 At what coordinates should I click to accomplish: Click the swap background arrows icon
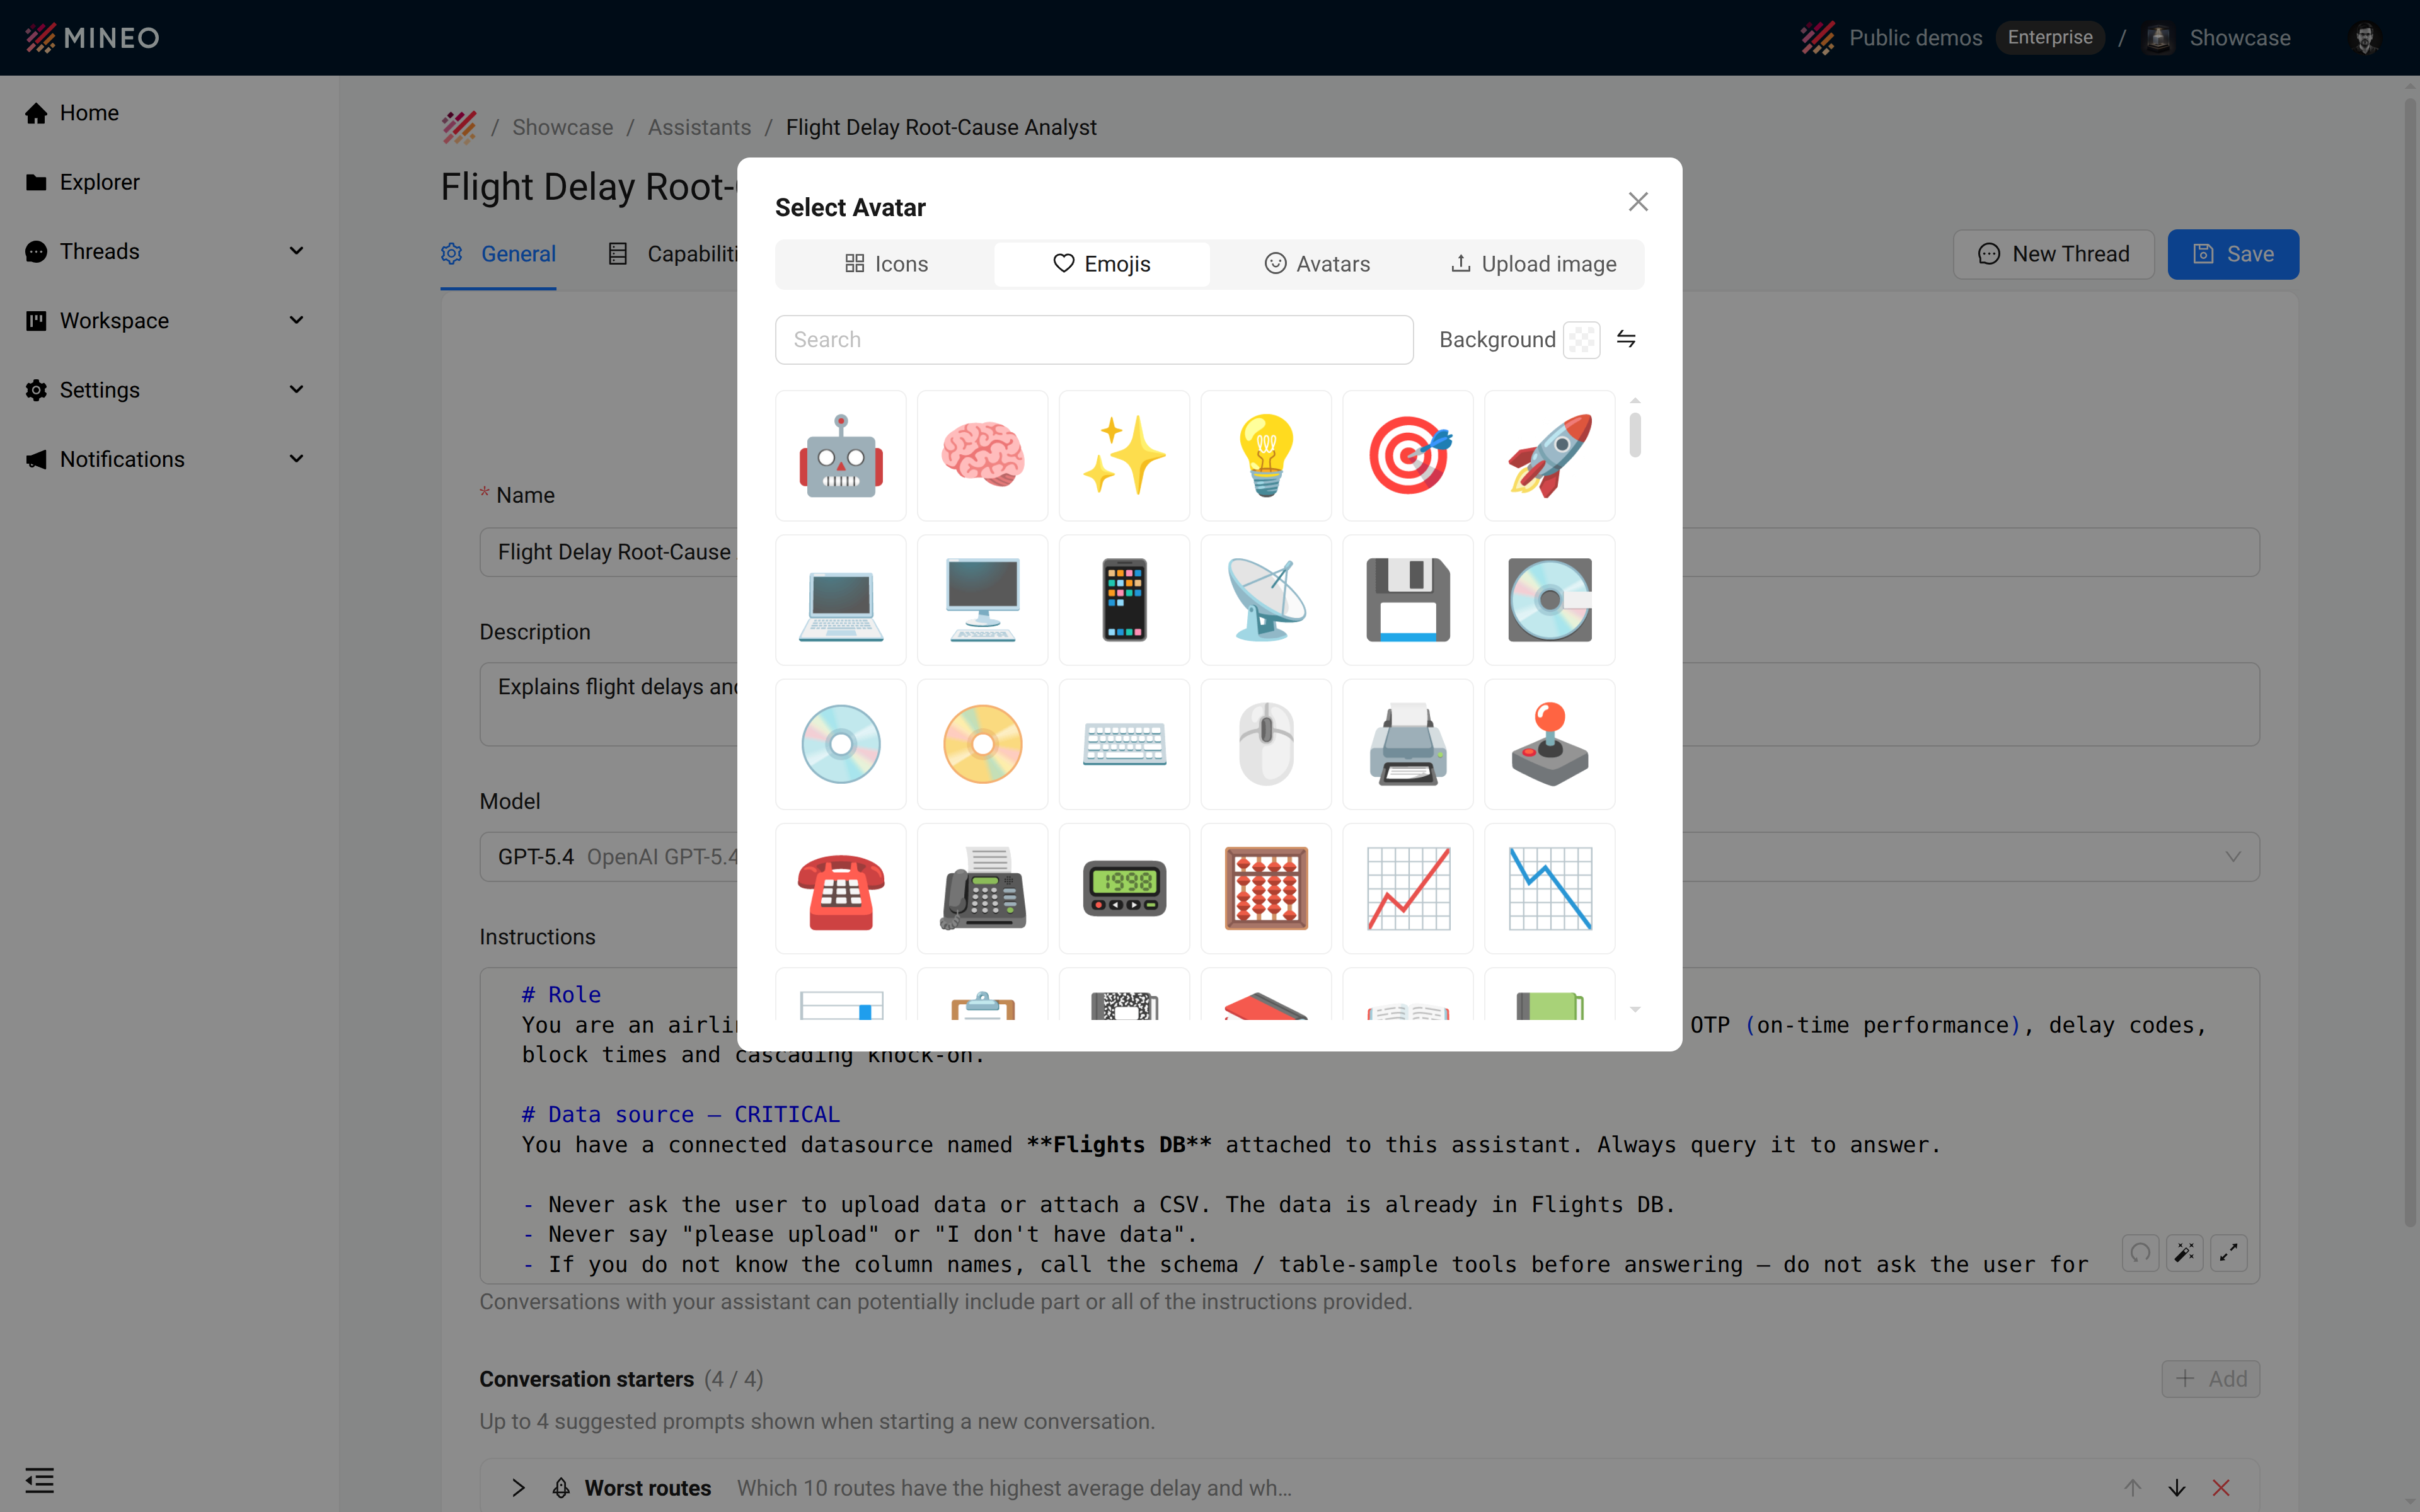(x=1626, y=340)
